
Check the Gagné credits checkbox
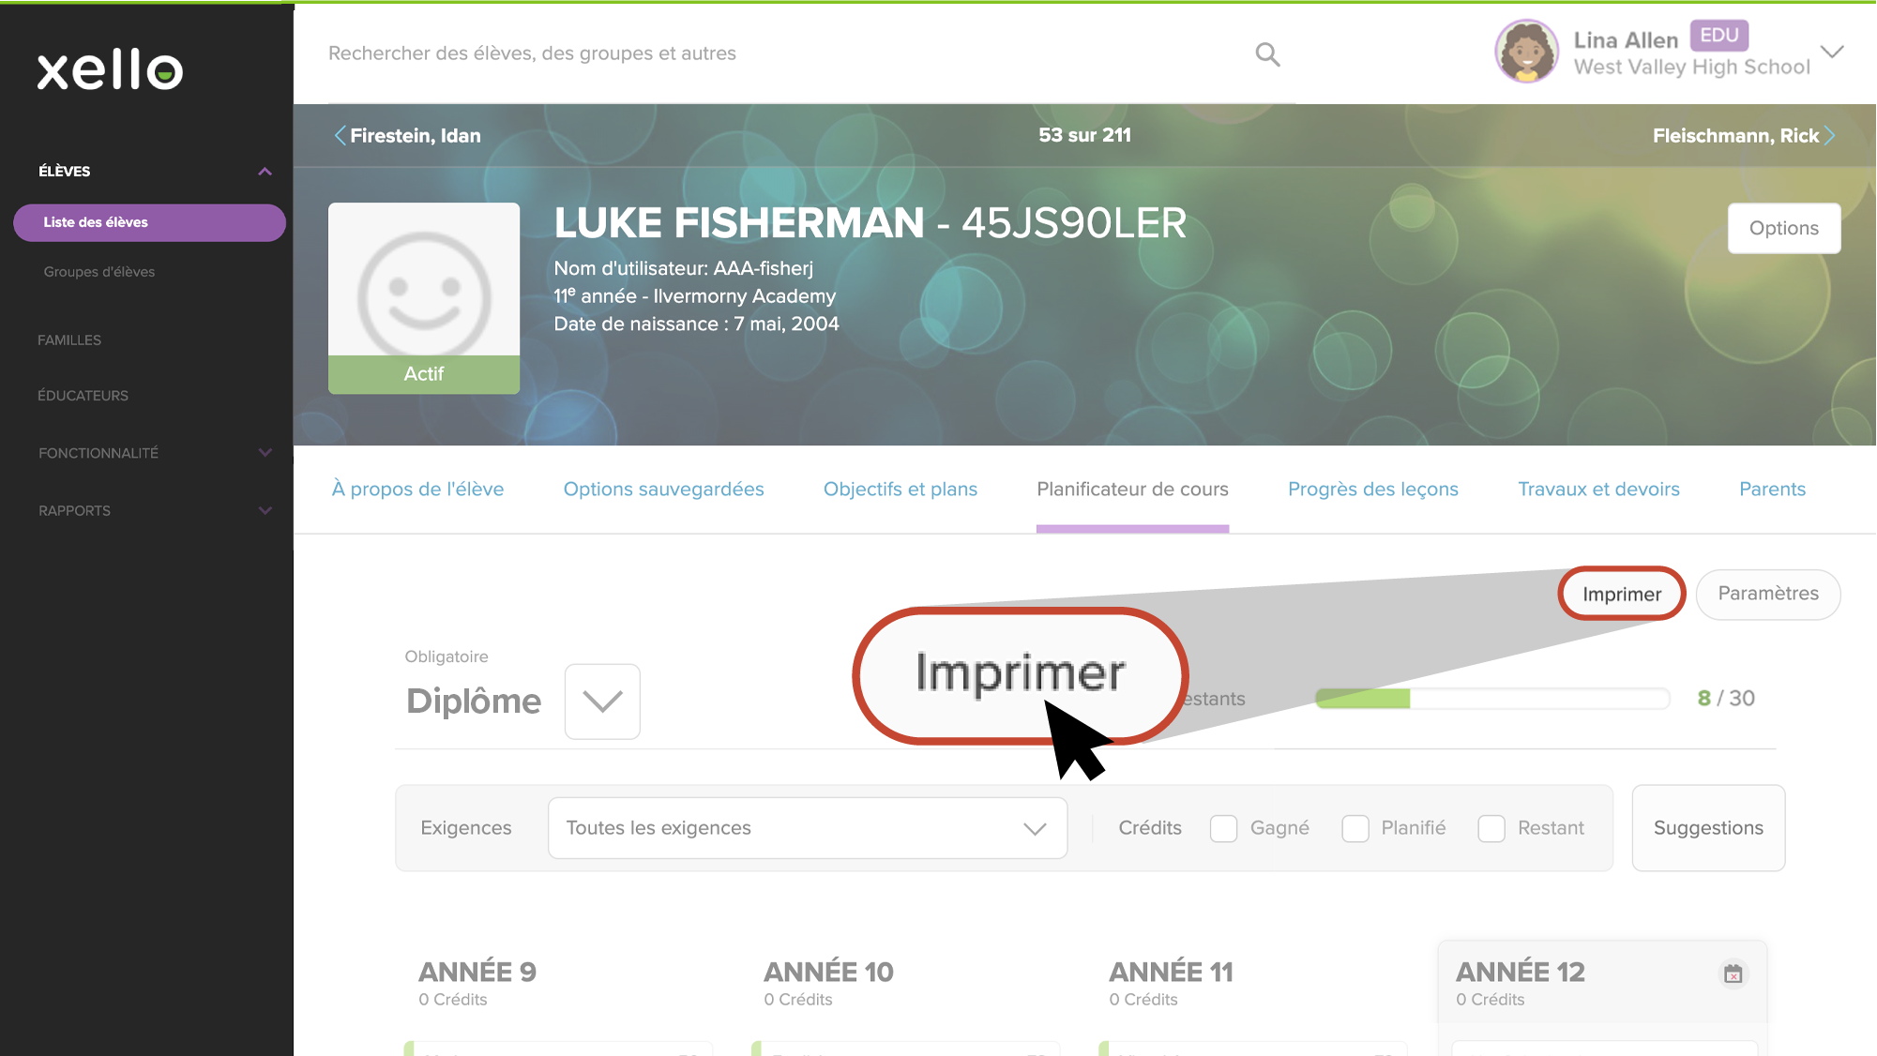(1223, 828)
